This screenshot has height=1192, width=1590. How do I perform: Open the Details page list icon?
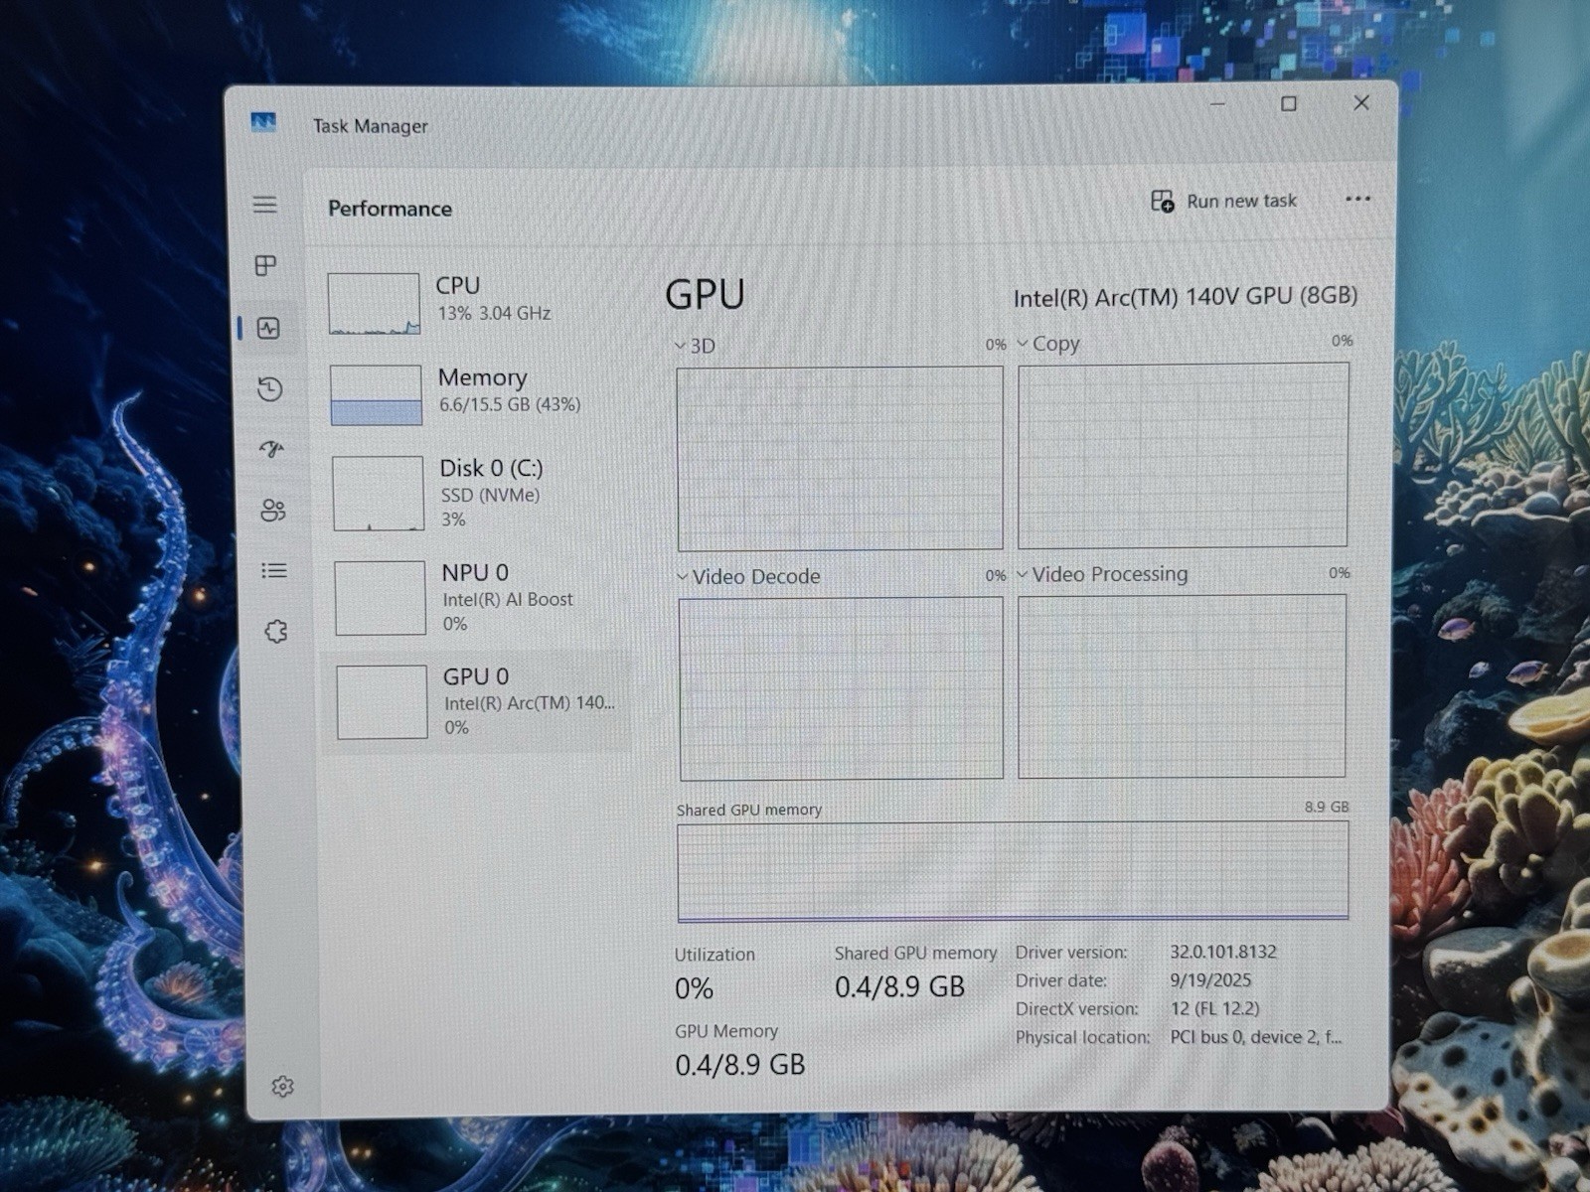[x=274, y=571]
